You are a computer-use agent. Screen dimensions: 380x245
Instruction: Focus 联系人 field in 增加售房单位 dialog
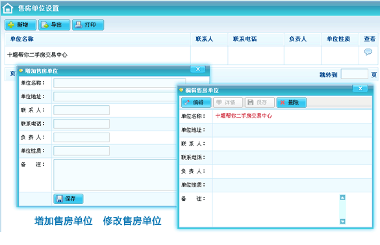81,110
